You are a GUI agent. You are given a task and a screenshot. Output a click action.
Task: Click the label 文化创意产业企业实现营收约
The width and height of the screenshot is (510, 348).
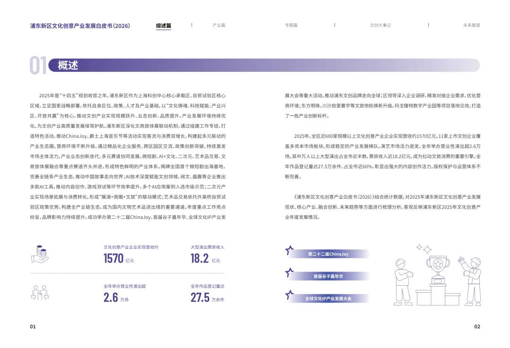131,247
